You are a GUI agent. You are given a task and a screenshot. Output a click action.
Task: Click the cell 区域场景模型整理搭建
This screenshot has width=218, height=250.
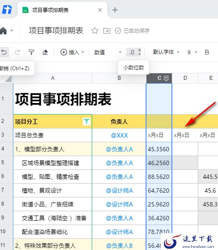tap(53, 163)
